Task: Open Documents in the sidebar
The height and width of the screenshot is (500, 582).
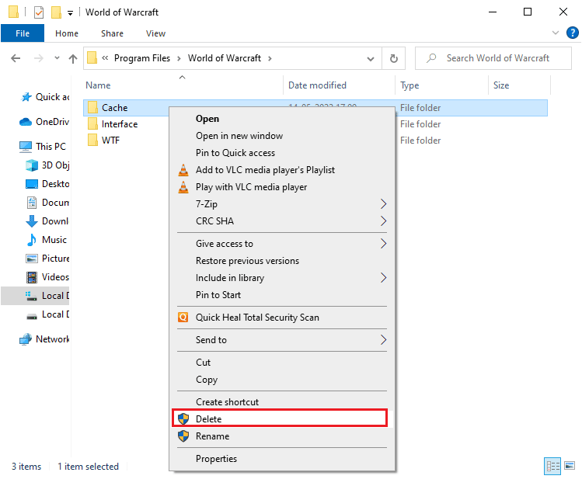Action: 47,203
